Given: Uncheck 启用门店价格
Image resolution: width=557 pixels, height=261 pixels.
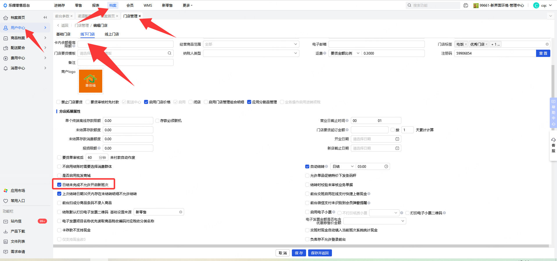Looking at the screenshot, I should click(x=146, y=102).
